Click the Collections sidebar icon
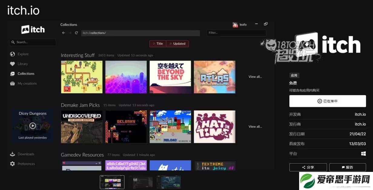Screen dimensions: 373x190 click(x=12, y=74)
